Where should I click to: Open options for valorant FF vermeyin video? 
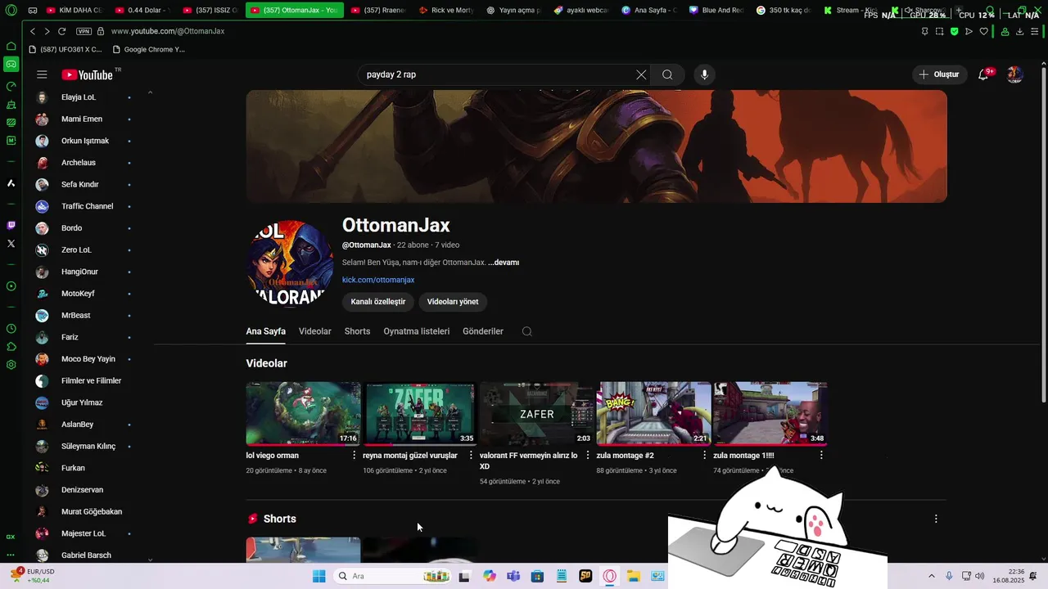point(587,455)
